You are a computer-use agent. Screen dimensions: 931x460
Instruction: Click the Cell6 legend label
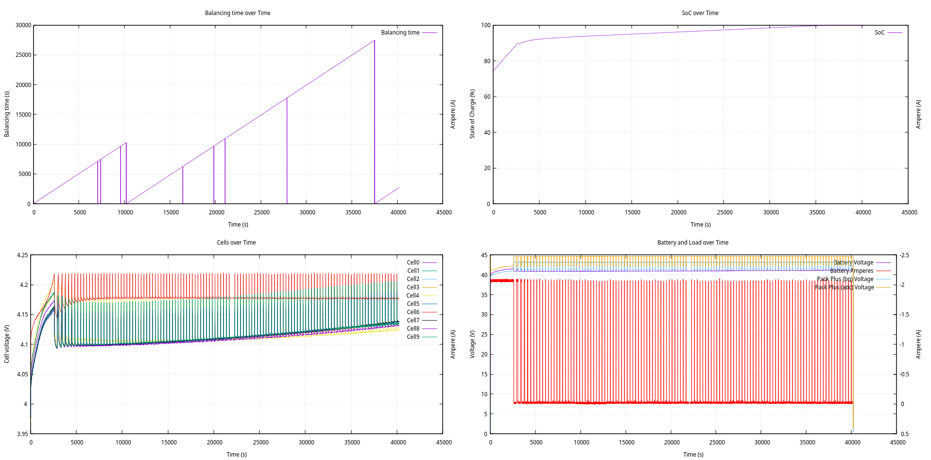tap(413, 312)
